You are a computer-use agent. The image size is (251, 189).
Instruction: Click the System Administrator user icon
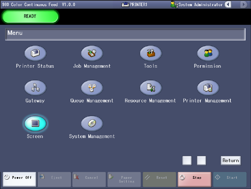[x=174, y=4]
